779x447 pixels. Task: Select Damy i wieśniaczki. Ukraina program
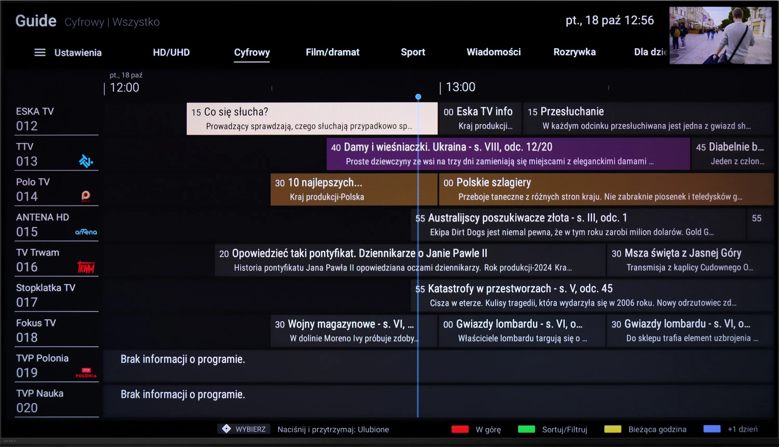tap(508, 154)
